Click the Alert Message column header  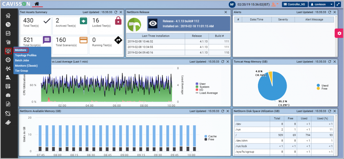(314, 19)
